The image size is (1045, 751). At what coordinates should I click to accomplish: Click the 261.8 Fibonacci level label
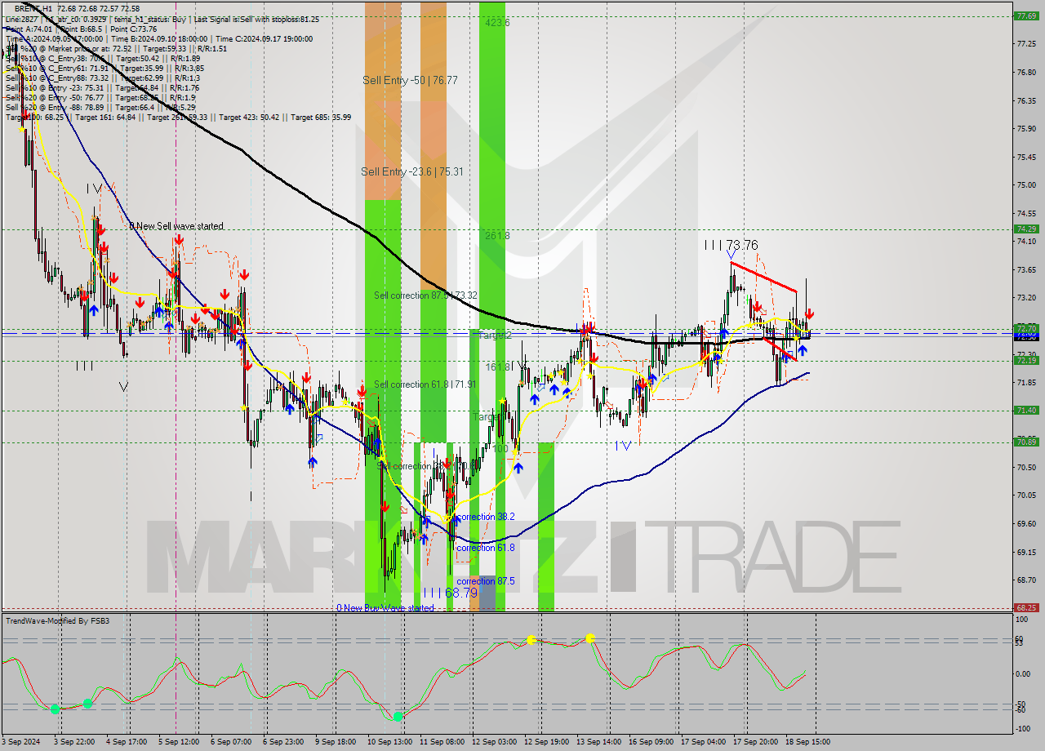pyautogui.click(x=496, y=235)
